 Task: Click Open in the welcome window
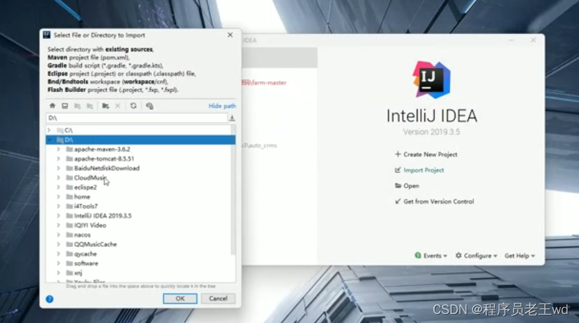[x=407, y=185]
